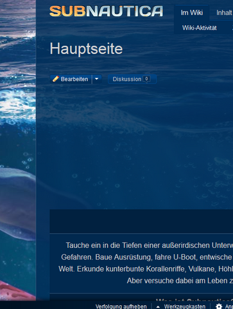Image resolution: width=233 pixels, height=309 pixels.
Task: Click the Bearbeiten edit button
Action: click(71, 79)
